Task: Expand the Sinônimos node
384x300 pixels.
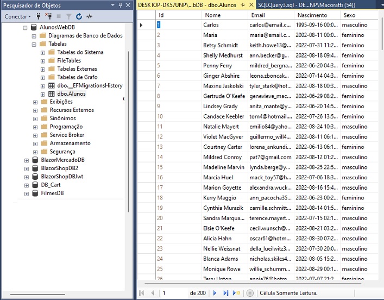Action: [35, 119]
